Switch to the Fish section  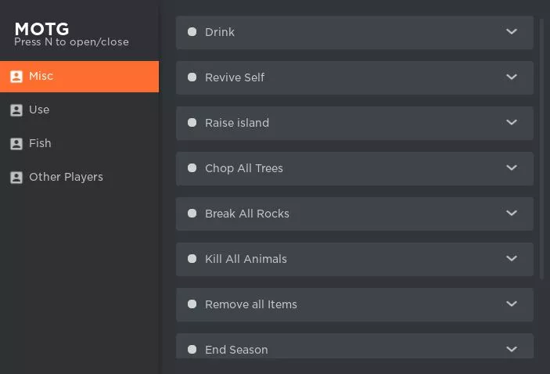click(79, 143)
